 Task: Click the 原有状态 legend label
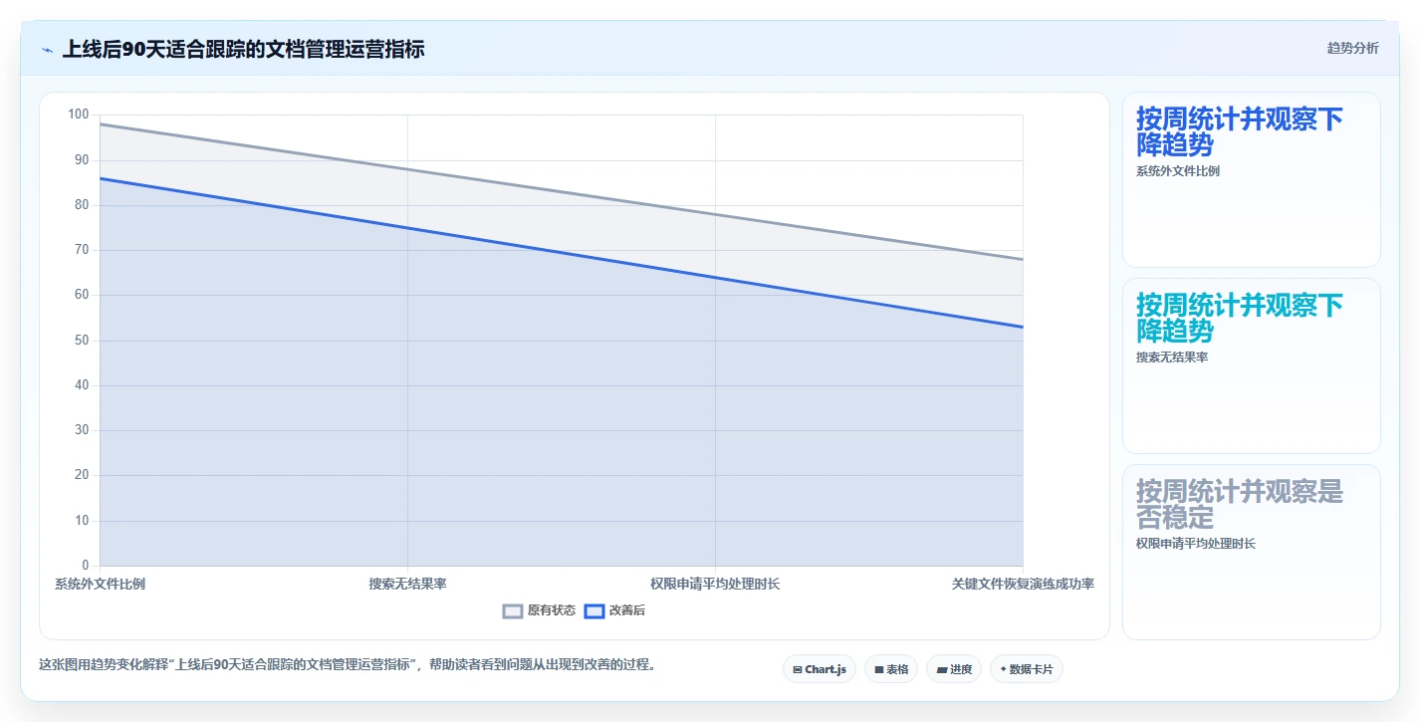point(552,610)
